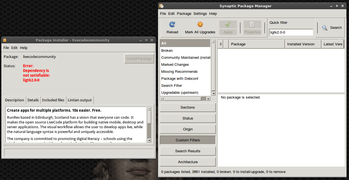Click the Mark All Upgrades icon
Viewport: 349px width, 180px height.
[x=200, y=25]
